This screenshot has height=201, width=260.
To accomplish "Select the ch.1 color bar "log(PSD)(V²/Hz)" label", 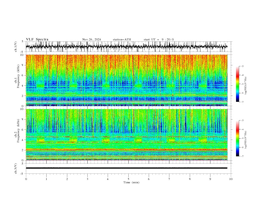I will pos(246,86).
